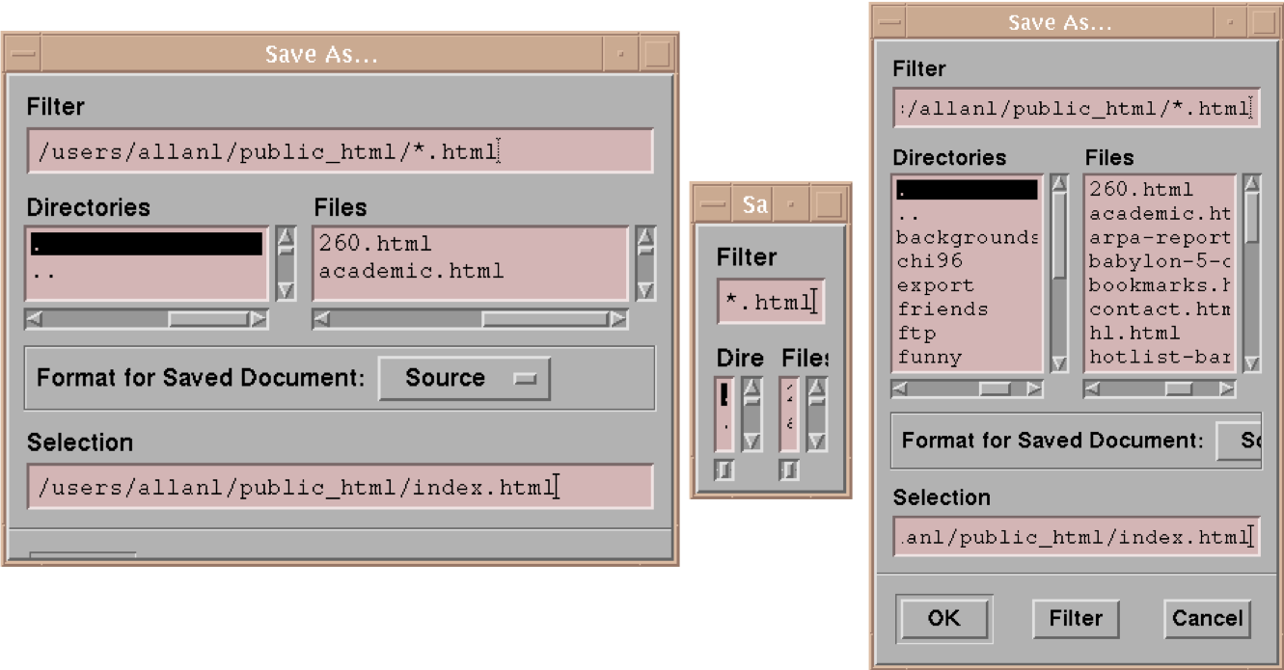
Task: Click Directories down arrow in middle window
Action: 751,441
